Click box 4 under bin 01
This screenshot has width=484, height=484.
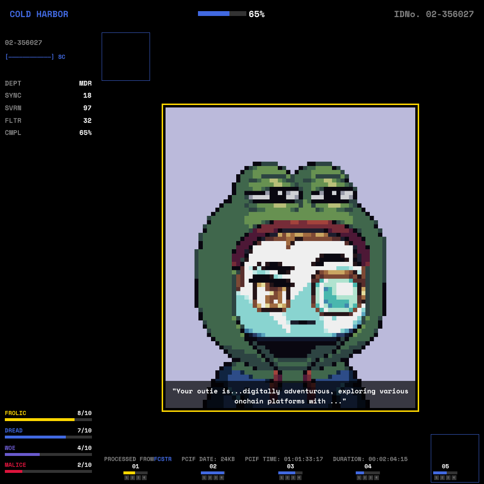pyautogui.click(x=144, y=478)
